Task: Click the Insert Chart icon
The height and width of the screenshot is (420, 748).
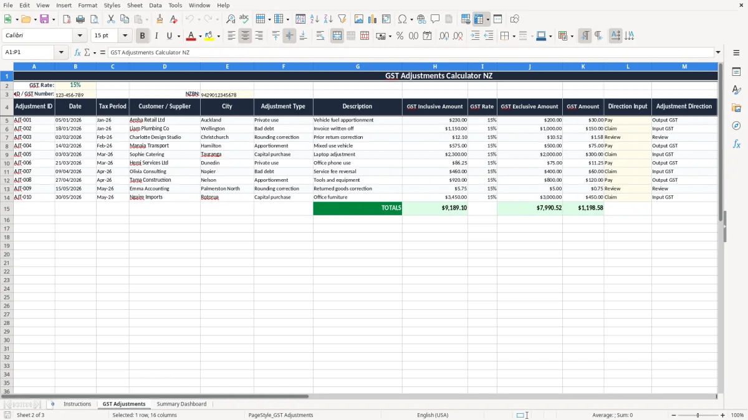Action: click(x=373, y=19)
